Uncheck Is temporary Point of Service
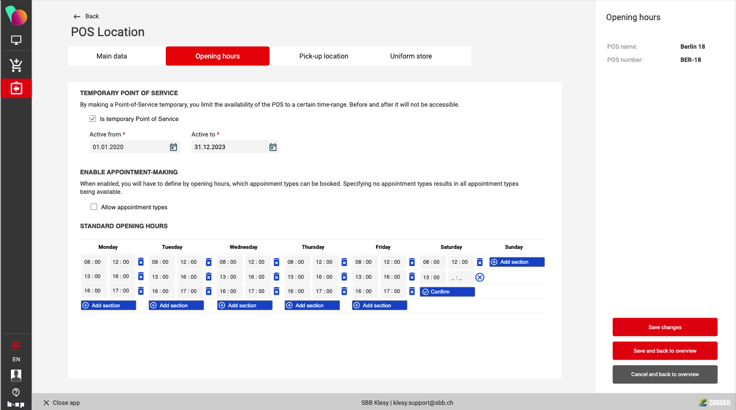The height and width of the screenshot is (410, 736). (x=93, y=119)
